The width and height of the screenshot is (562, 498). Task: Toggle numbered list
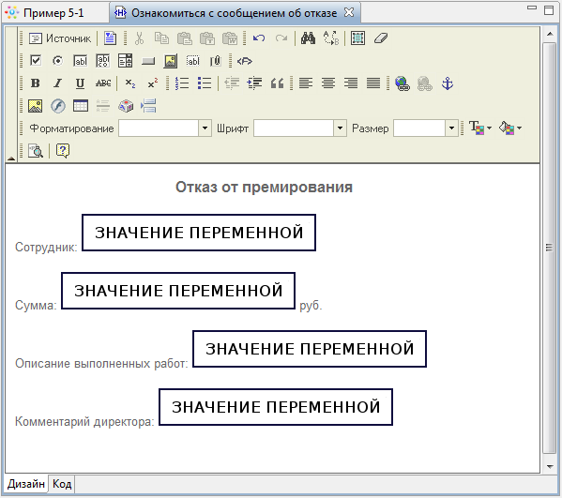[182, 83]
